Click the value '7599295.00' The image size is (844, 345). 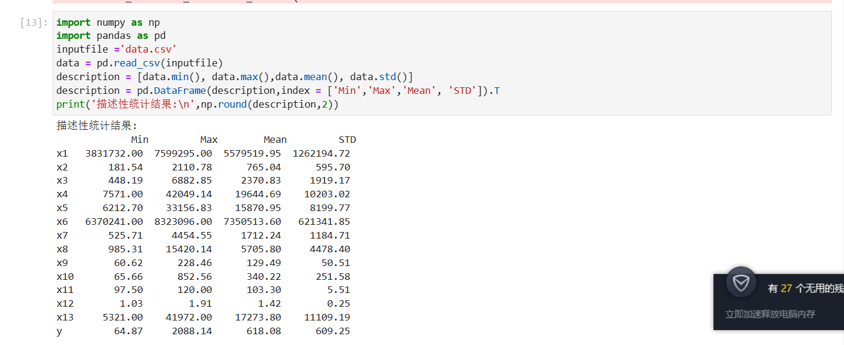pyautogui.click(x=183, y=153)
